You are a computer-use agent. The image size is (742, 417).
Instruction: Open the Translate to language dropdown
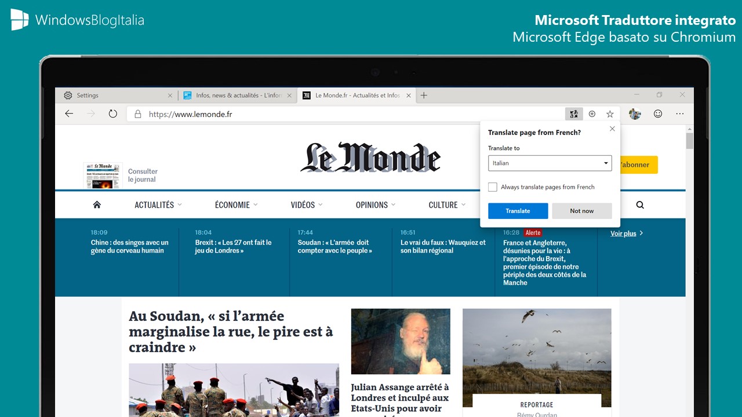tap(550, 163)
